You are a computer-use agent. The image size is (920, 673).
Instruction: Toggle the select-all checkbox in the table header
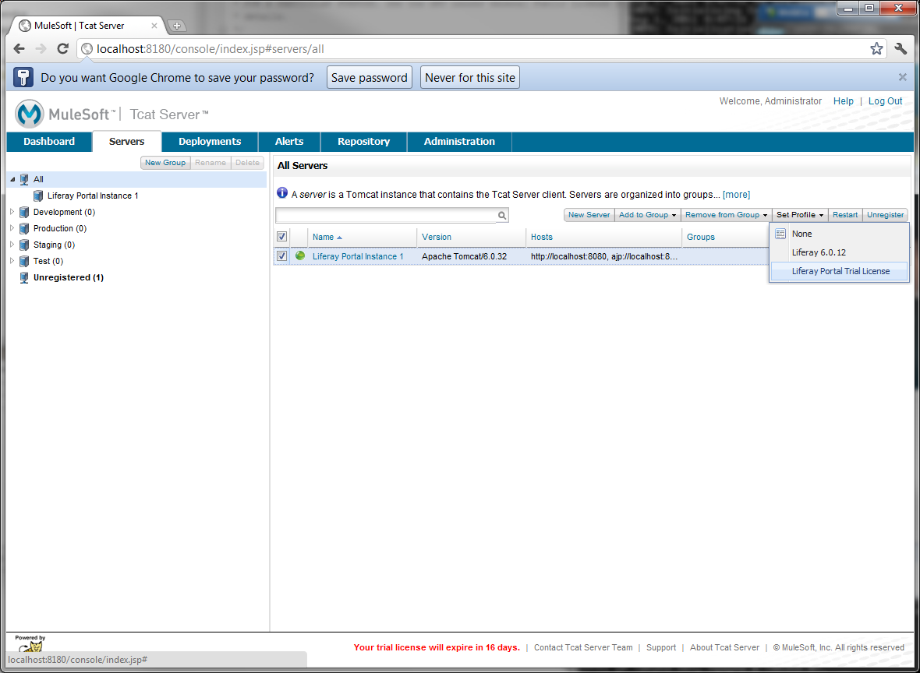pos(281,237)
